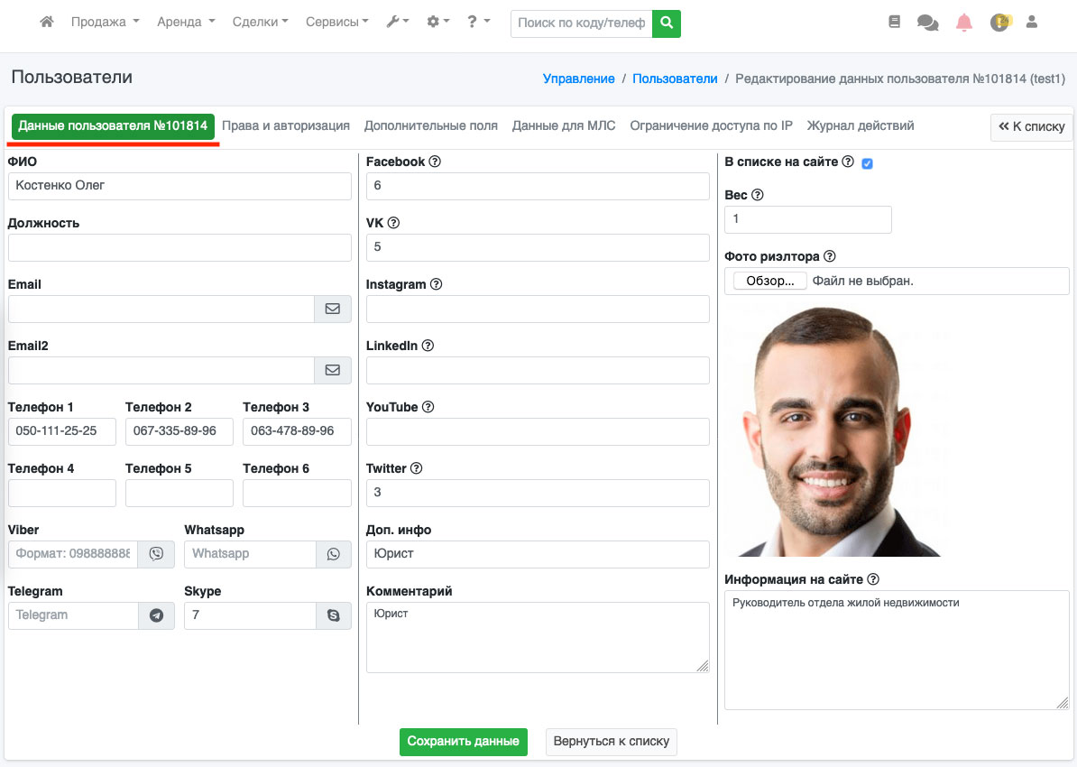Viewport: 1077px width, 767px height.
Task: Click the Skype icon button
Action: (x=334, y=615)
